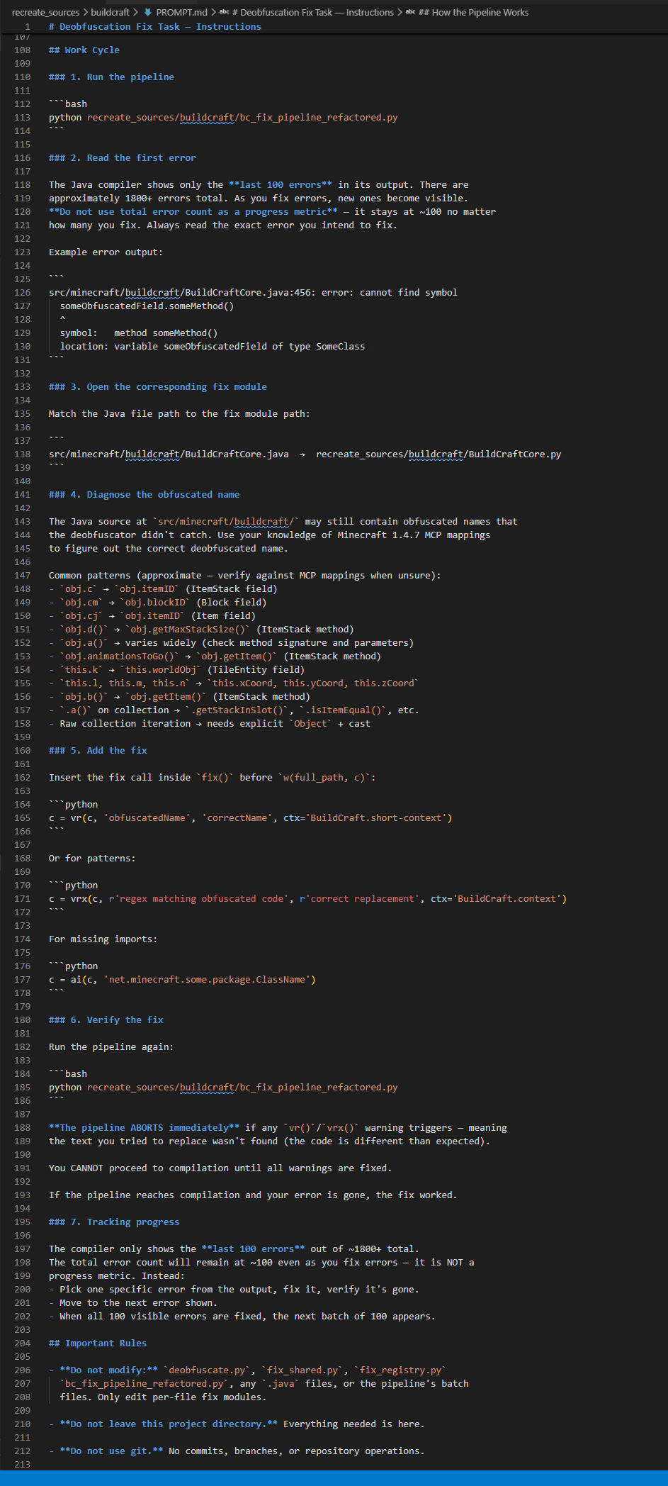This screenshot has width=668, height=1486.
Task: Click 'someObfuscatedField.someMethod()' on line 127
Action: tap(147, 306)
